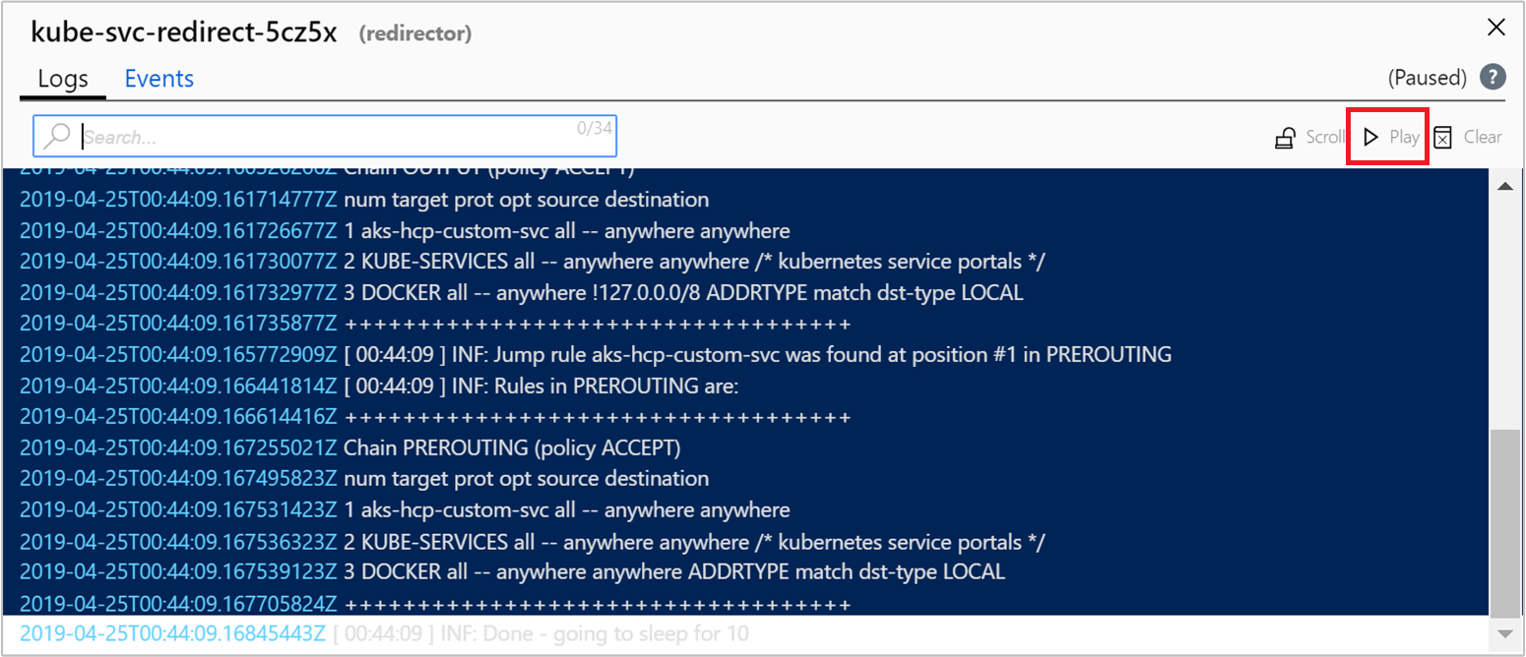Switch to the Events tab
Screen dimensions: 1526x657
point(159,79)
